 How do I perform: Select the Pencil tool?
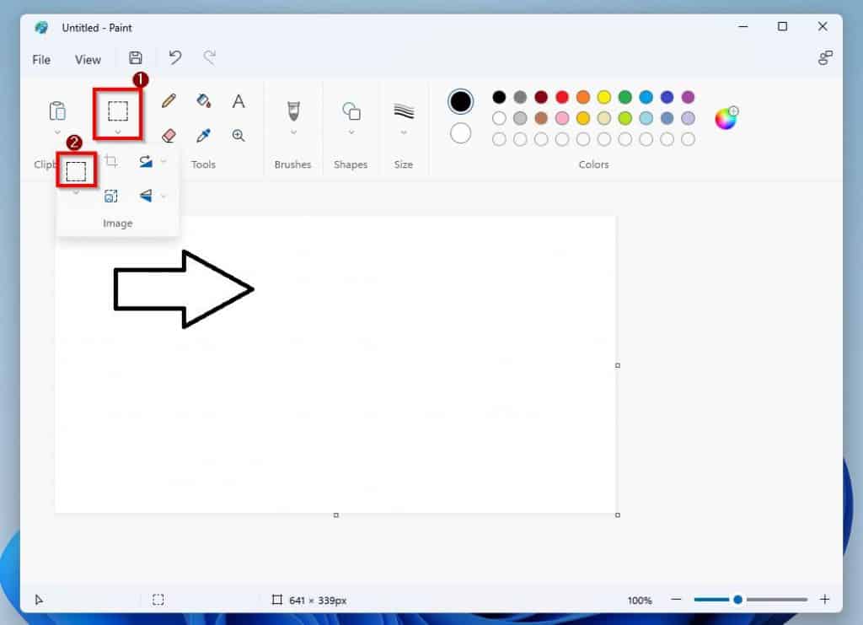tap(169, 100)
